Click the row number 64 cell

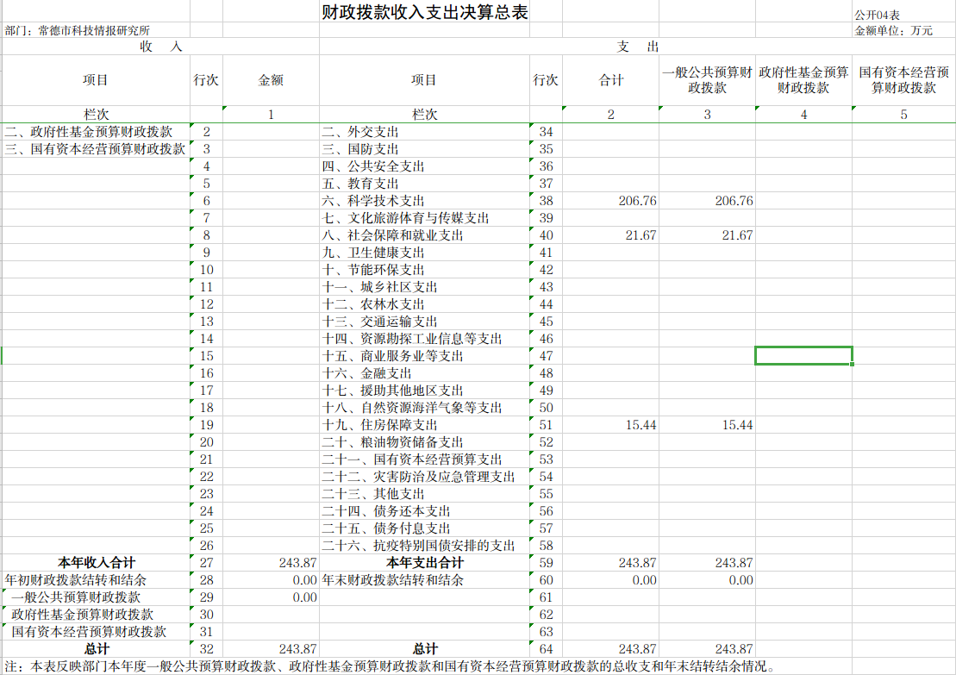click(546, 649)
